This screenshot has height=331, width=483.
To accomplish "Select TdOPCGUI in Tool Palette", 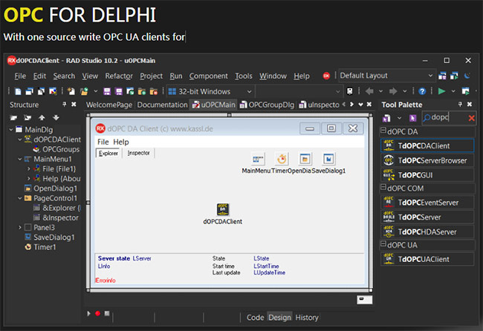I will click(427, 175).
